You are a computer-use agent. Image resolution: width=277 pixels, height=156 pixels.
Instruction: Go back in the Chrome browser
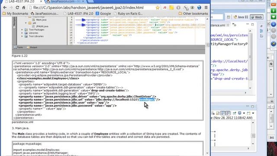tap(5, 8)
